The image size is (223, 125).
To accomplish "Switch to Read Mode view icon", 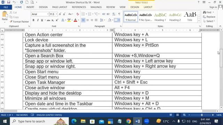I will 171,115.
